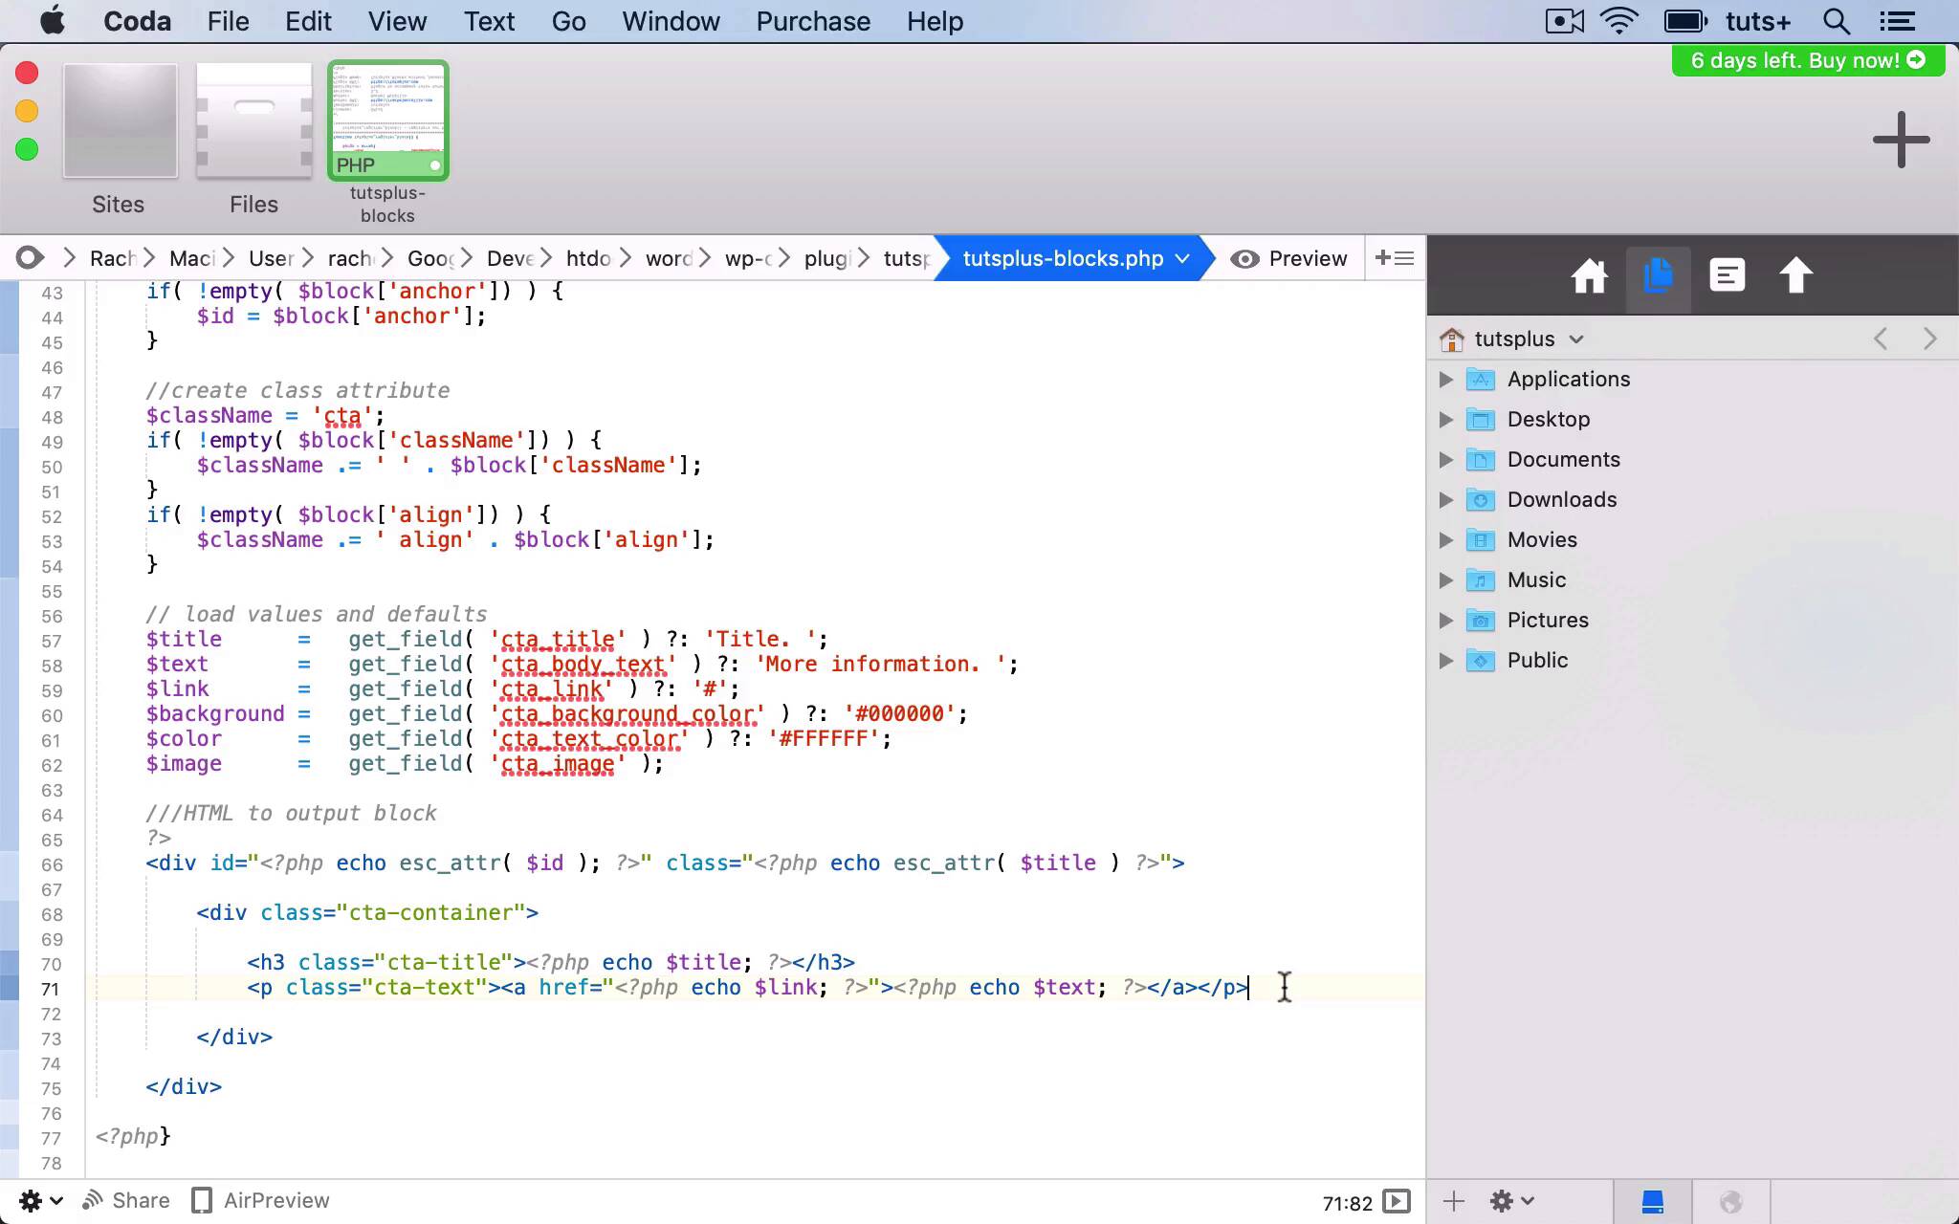Expand the Applications folder in the file tree

click(x=1447, y=379)
